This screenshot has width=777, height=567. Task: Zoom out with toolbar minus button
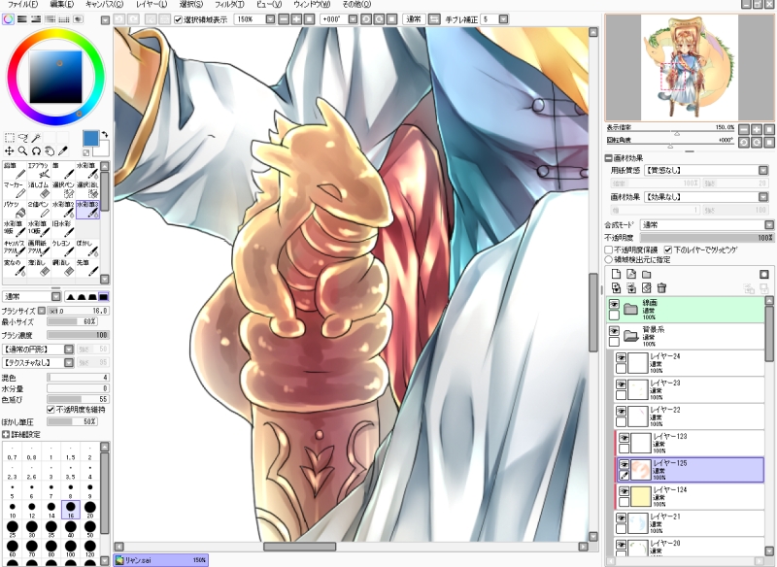pyautogui.click(x=284, y=19)
